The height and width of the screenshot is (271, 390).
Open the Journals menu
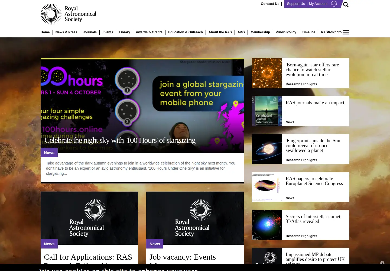coord(90,32)
